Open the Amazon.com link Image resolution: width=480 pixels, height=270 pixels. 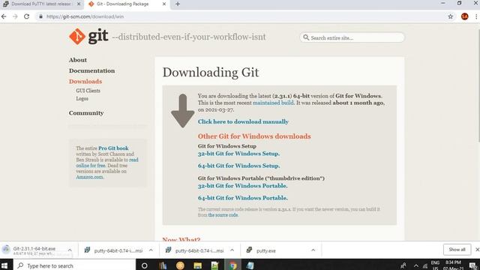pyautogui.click(x=89, y=177)
